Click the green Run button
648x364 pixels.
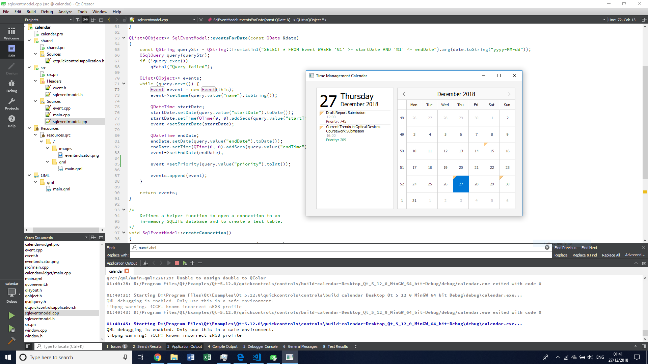point(11,315)
